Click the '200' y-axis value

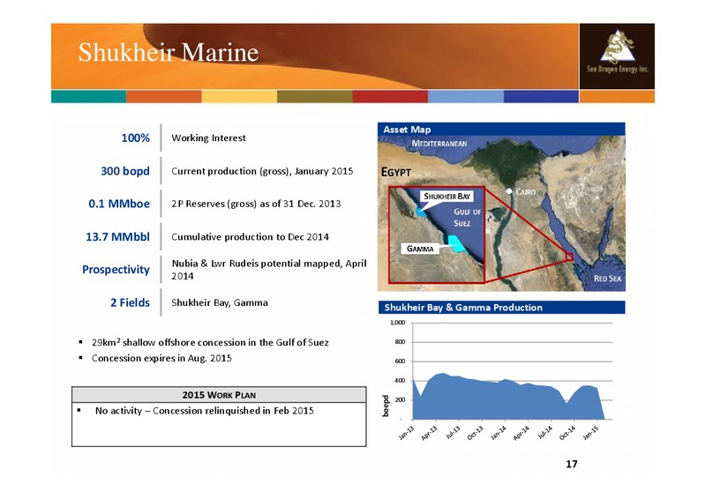[x=400, y=400]
